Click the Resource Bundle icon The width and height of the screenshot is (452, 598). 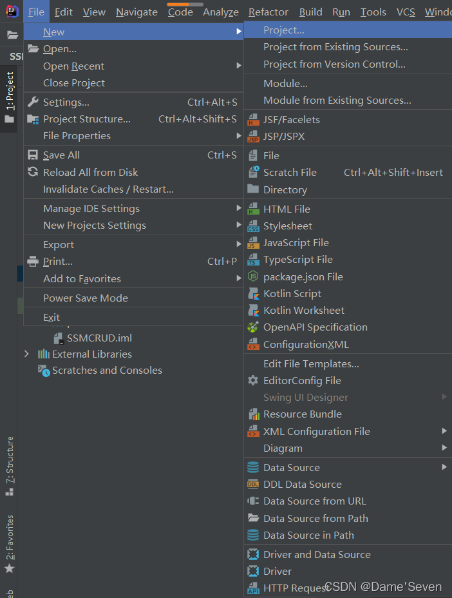tap(254, 414)
